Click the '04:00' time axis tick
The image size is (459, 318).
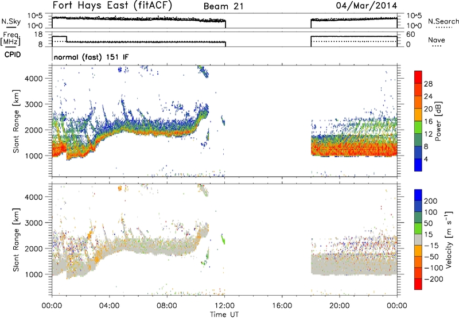(110, 306)
